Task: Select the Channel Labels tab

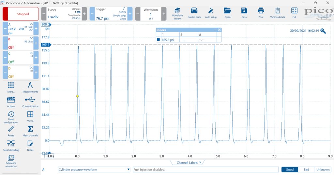Action: click(x=187, y=162)
